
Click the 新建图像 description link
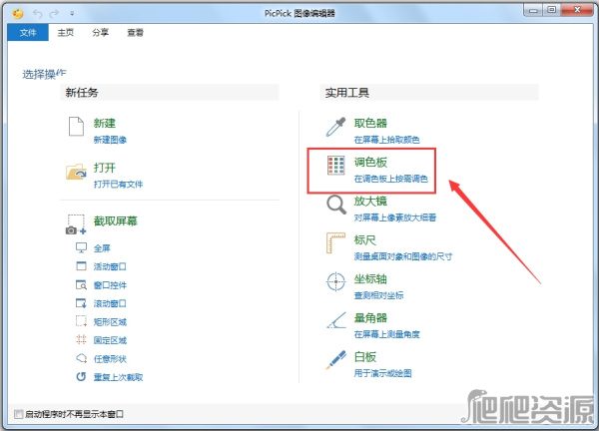click(x=110, y=140)
